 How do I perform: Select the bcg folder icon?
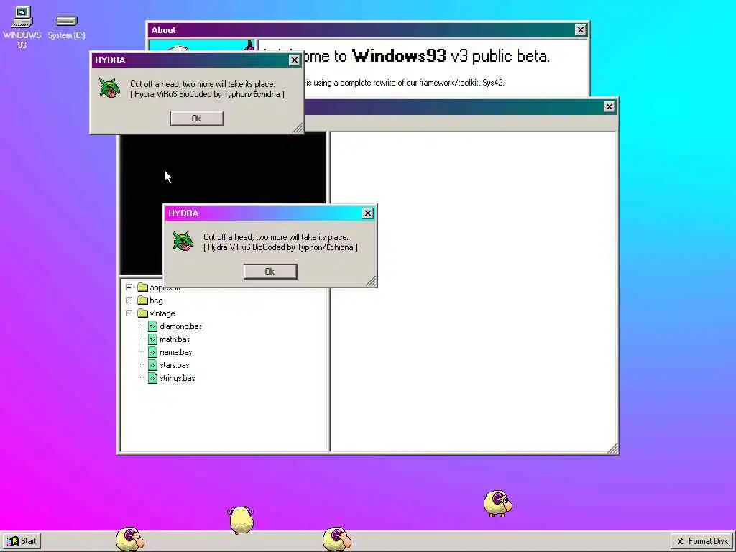143,300
